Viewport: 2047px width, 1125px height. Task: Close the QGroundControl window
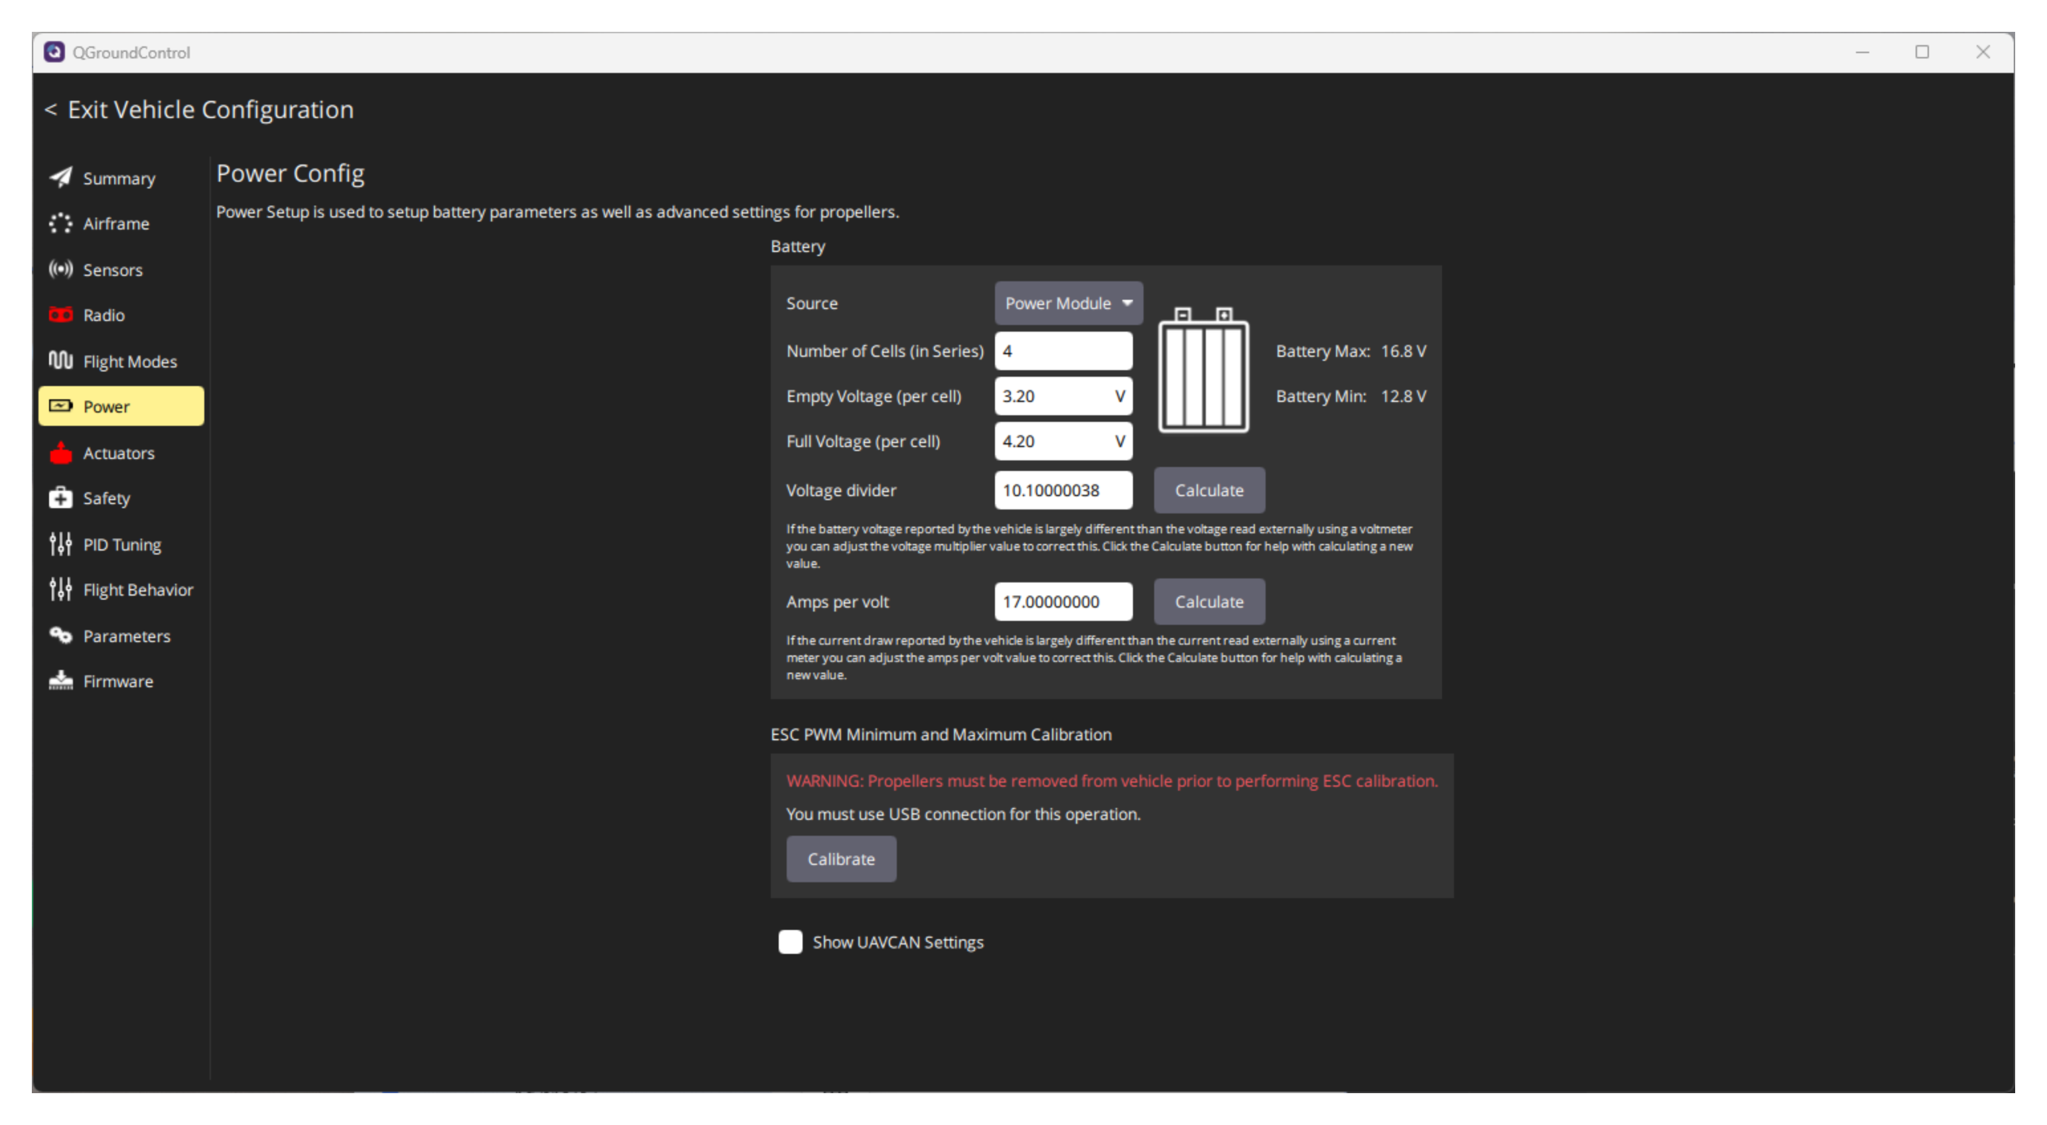click(1983, 52)
